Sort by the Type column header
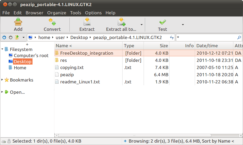243x145 pixels. [x=133, y=46]
